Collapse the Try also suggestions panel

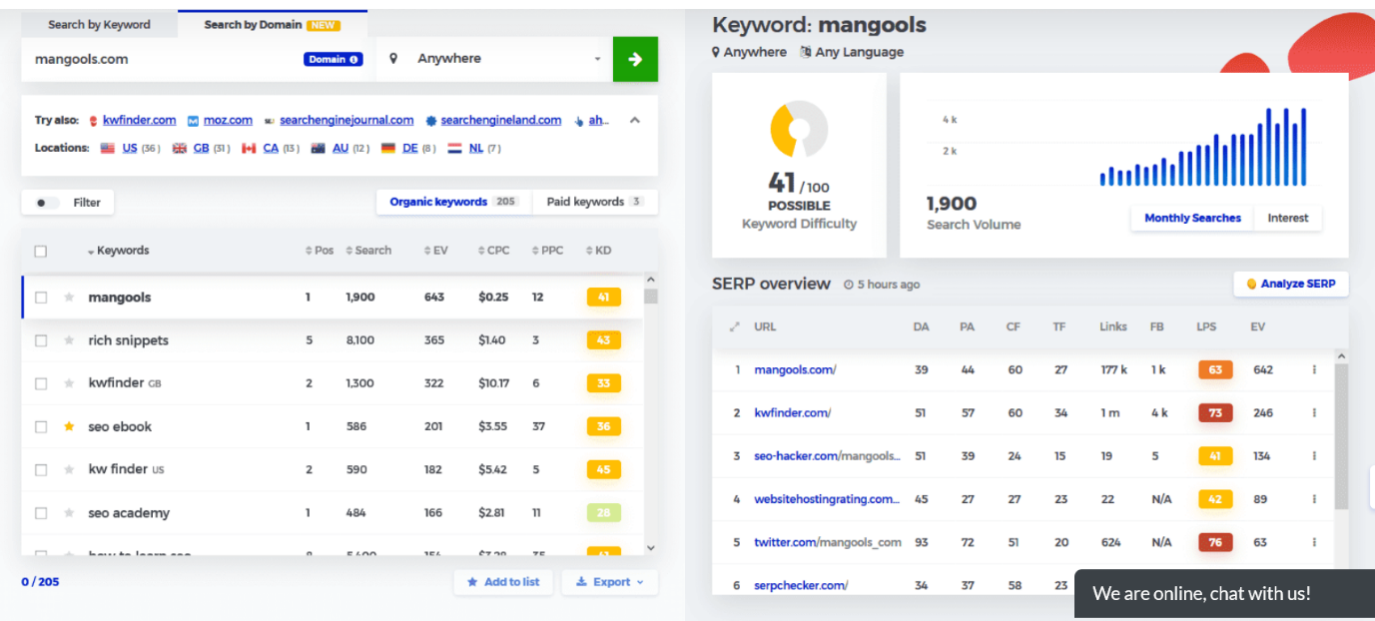635,120
